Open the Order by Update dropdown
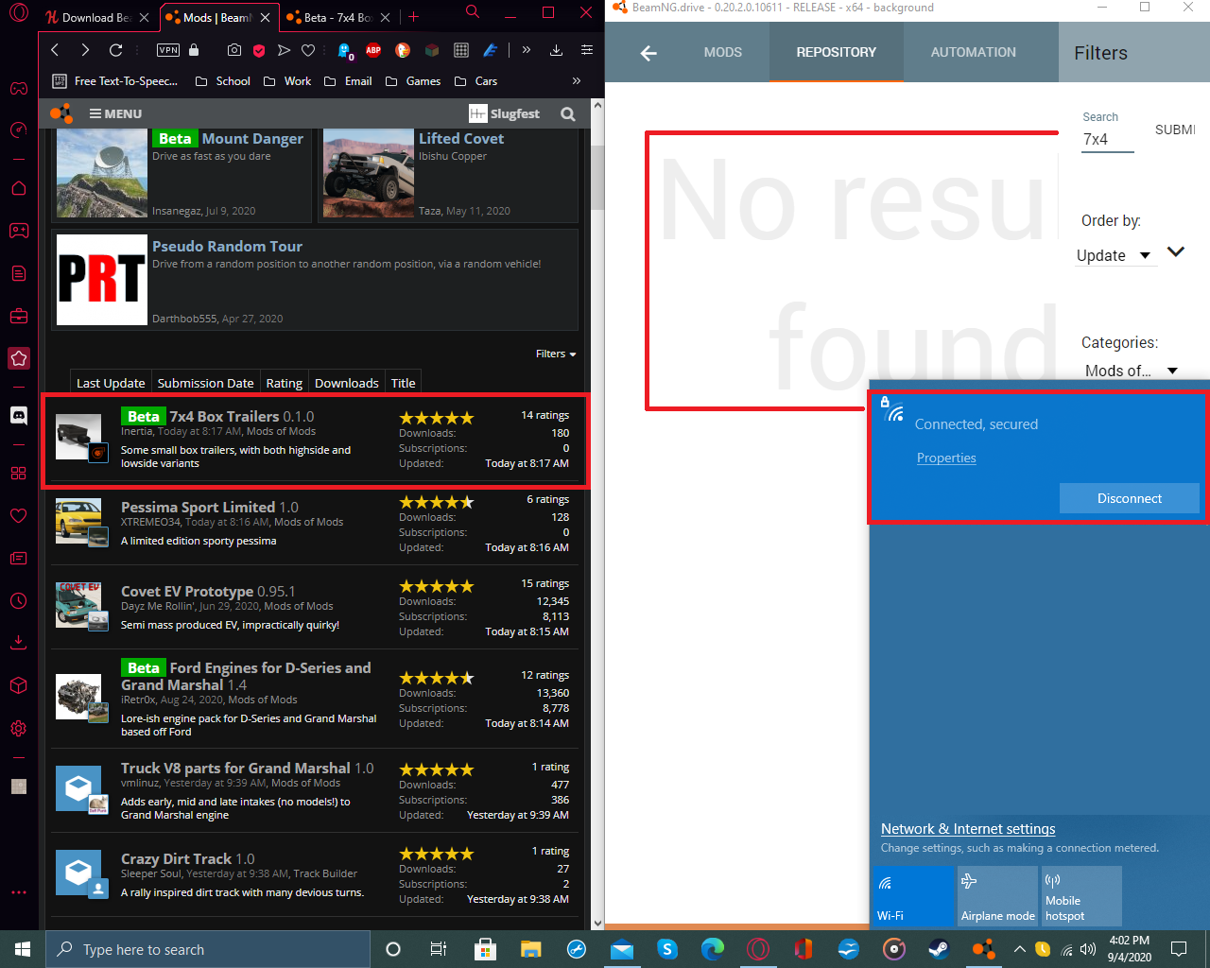The image size is (1210, 968). tap(1115, 255)
